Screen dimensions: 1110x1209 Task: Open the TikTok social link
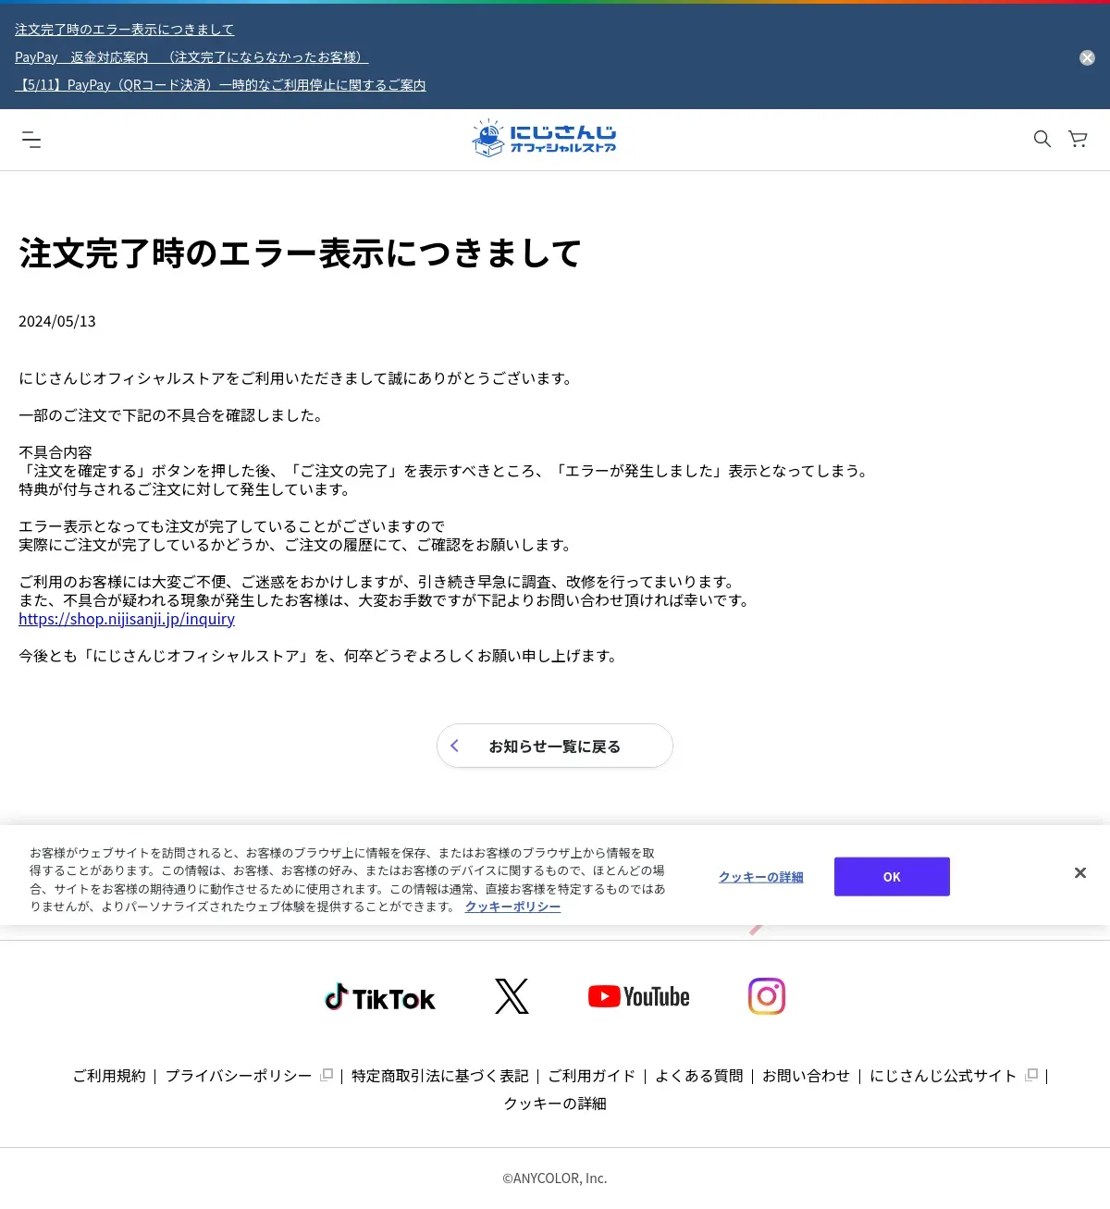click(x=379, y=997)
